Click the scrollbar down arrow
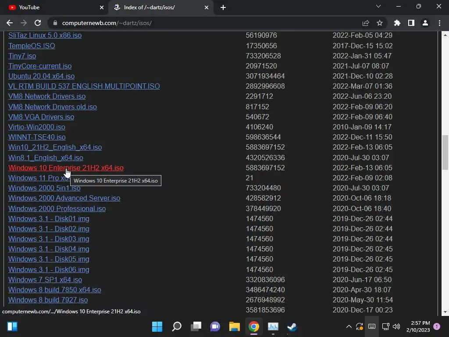Image resolution: width=449 pixels, height=337 pixels. tap(445, 312)
